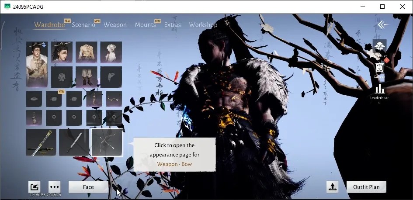Click the Face button
413x200 pixels.
coord(88,187)
